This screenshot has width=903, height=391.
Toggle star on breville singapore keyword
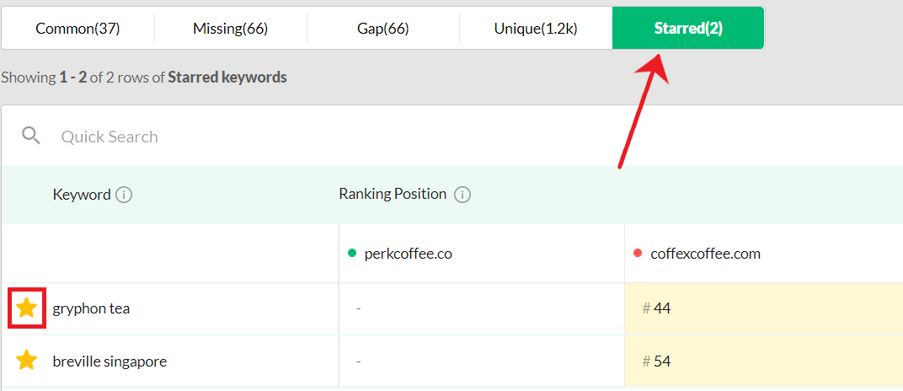click(26, 361)
